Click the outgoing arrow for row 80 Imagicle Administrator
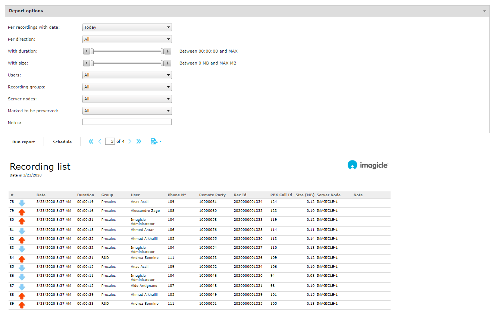 click(22, 221)
